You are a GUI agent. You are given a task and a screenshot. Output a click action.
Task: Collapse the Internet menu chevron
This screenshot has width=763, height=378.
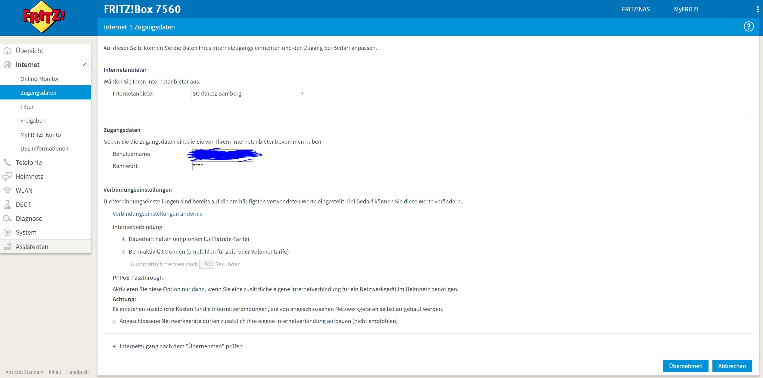86,65
